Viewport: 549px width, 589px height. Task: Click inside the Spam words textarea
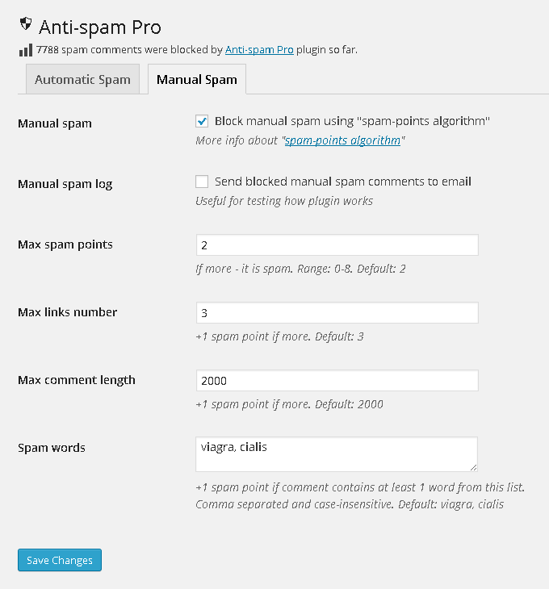337,453
